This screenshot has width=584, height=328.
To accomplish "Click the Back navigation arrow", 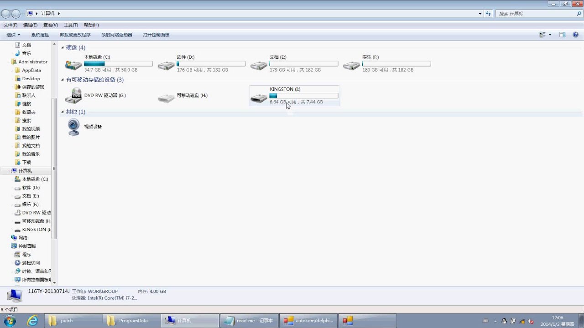I will (5, 14).
